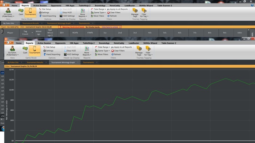Select Cash game mode in front window
Screen dimensions: 255x143
pyautogui.click(x=25, y=50)
